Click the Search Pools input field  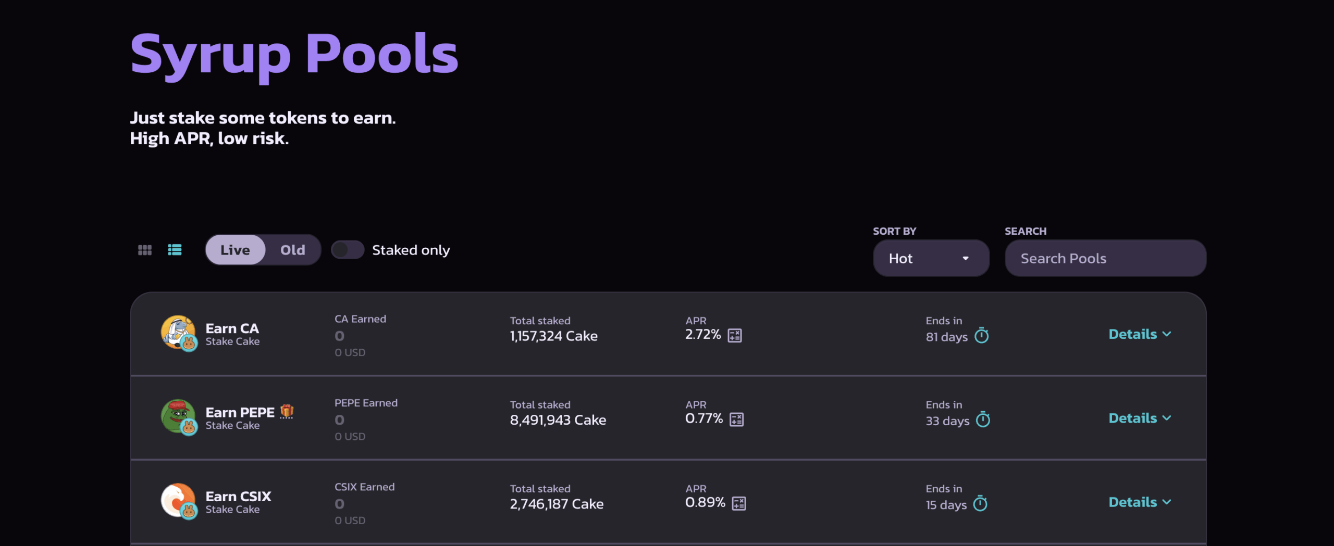click(1105, 258)
